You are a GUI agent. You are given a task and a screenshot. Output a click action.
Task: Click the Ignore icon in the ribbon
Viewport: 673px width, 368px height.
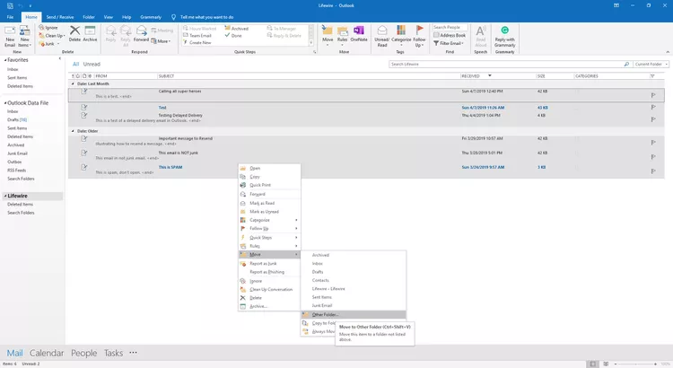[x=41, y=28]
